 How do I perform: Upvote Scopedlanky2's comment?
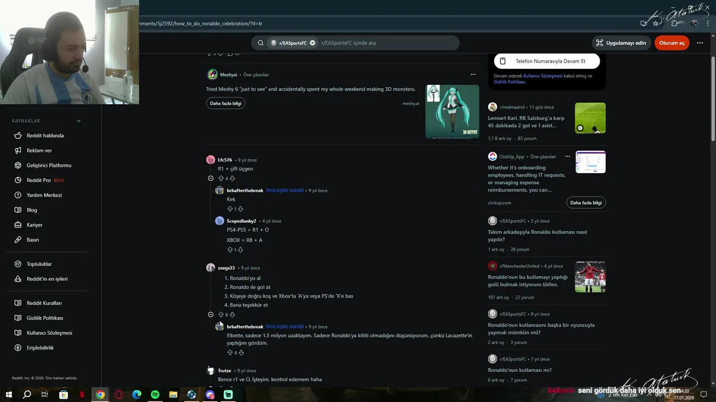(x=230, y=250)
